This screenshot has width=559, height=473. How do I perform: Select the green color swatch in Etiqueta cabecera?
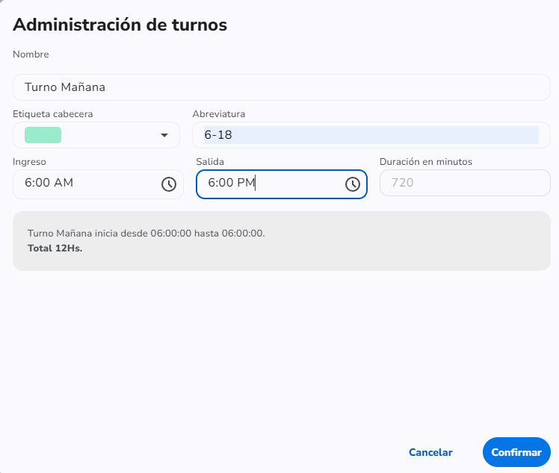(x=43, y=135)
